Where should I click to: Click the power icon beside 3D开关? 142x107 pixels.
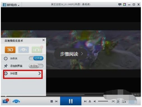click(x=6, y=59)
